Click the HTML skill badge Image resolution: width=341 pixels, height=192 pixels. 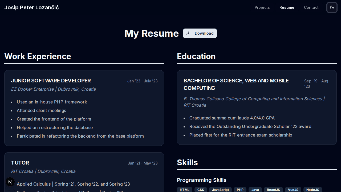[x=184, y=190]
